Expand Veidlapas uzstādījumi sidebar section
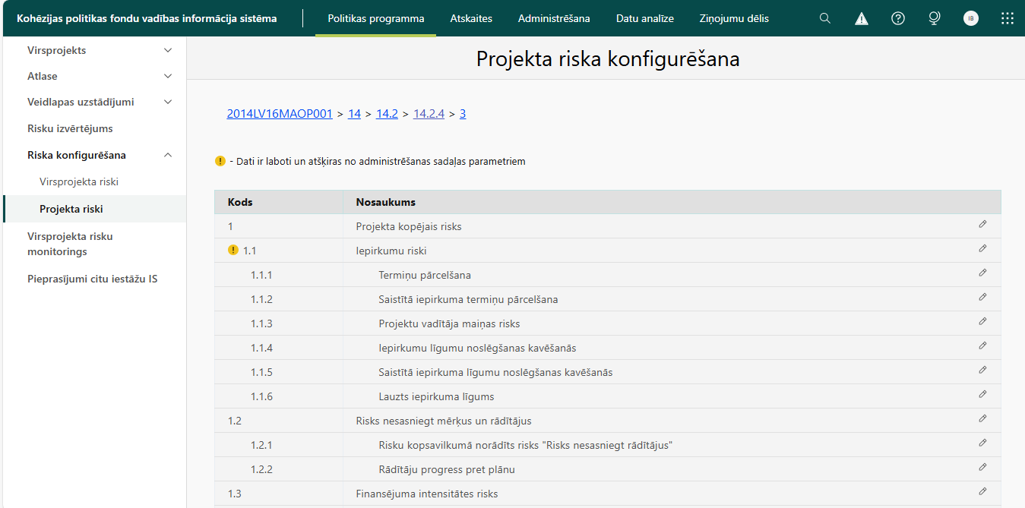Screen dimensions: 1025x508 click(168, 102)
